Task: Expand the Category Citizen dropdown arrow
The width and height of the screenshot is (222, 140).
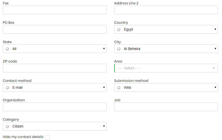Action: pos(104,126)
